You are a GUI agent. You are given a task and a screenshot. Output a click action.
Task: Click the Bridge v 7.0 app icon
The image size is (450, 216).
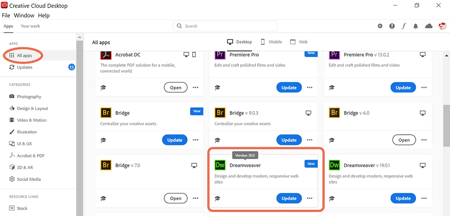tap(106, 165)
